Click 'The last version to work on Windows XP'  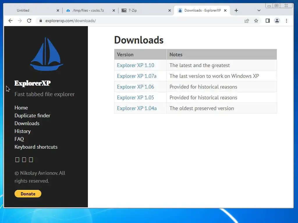click(x=214, y=76)
